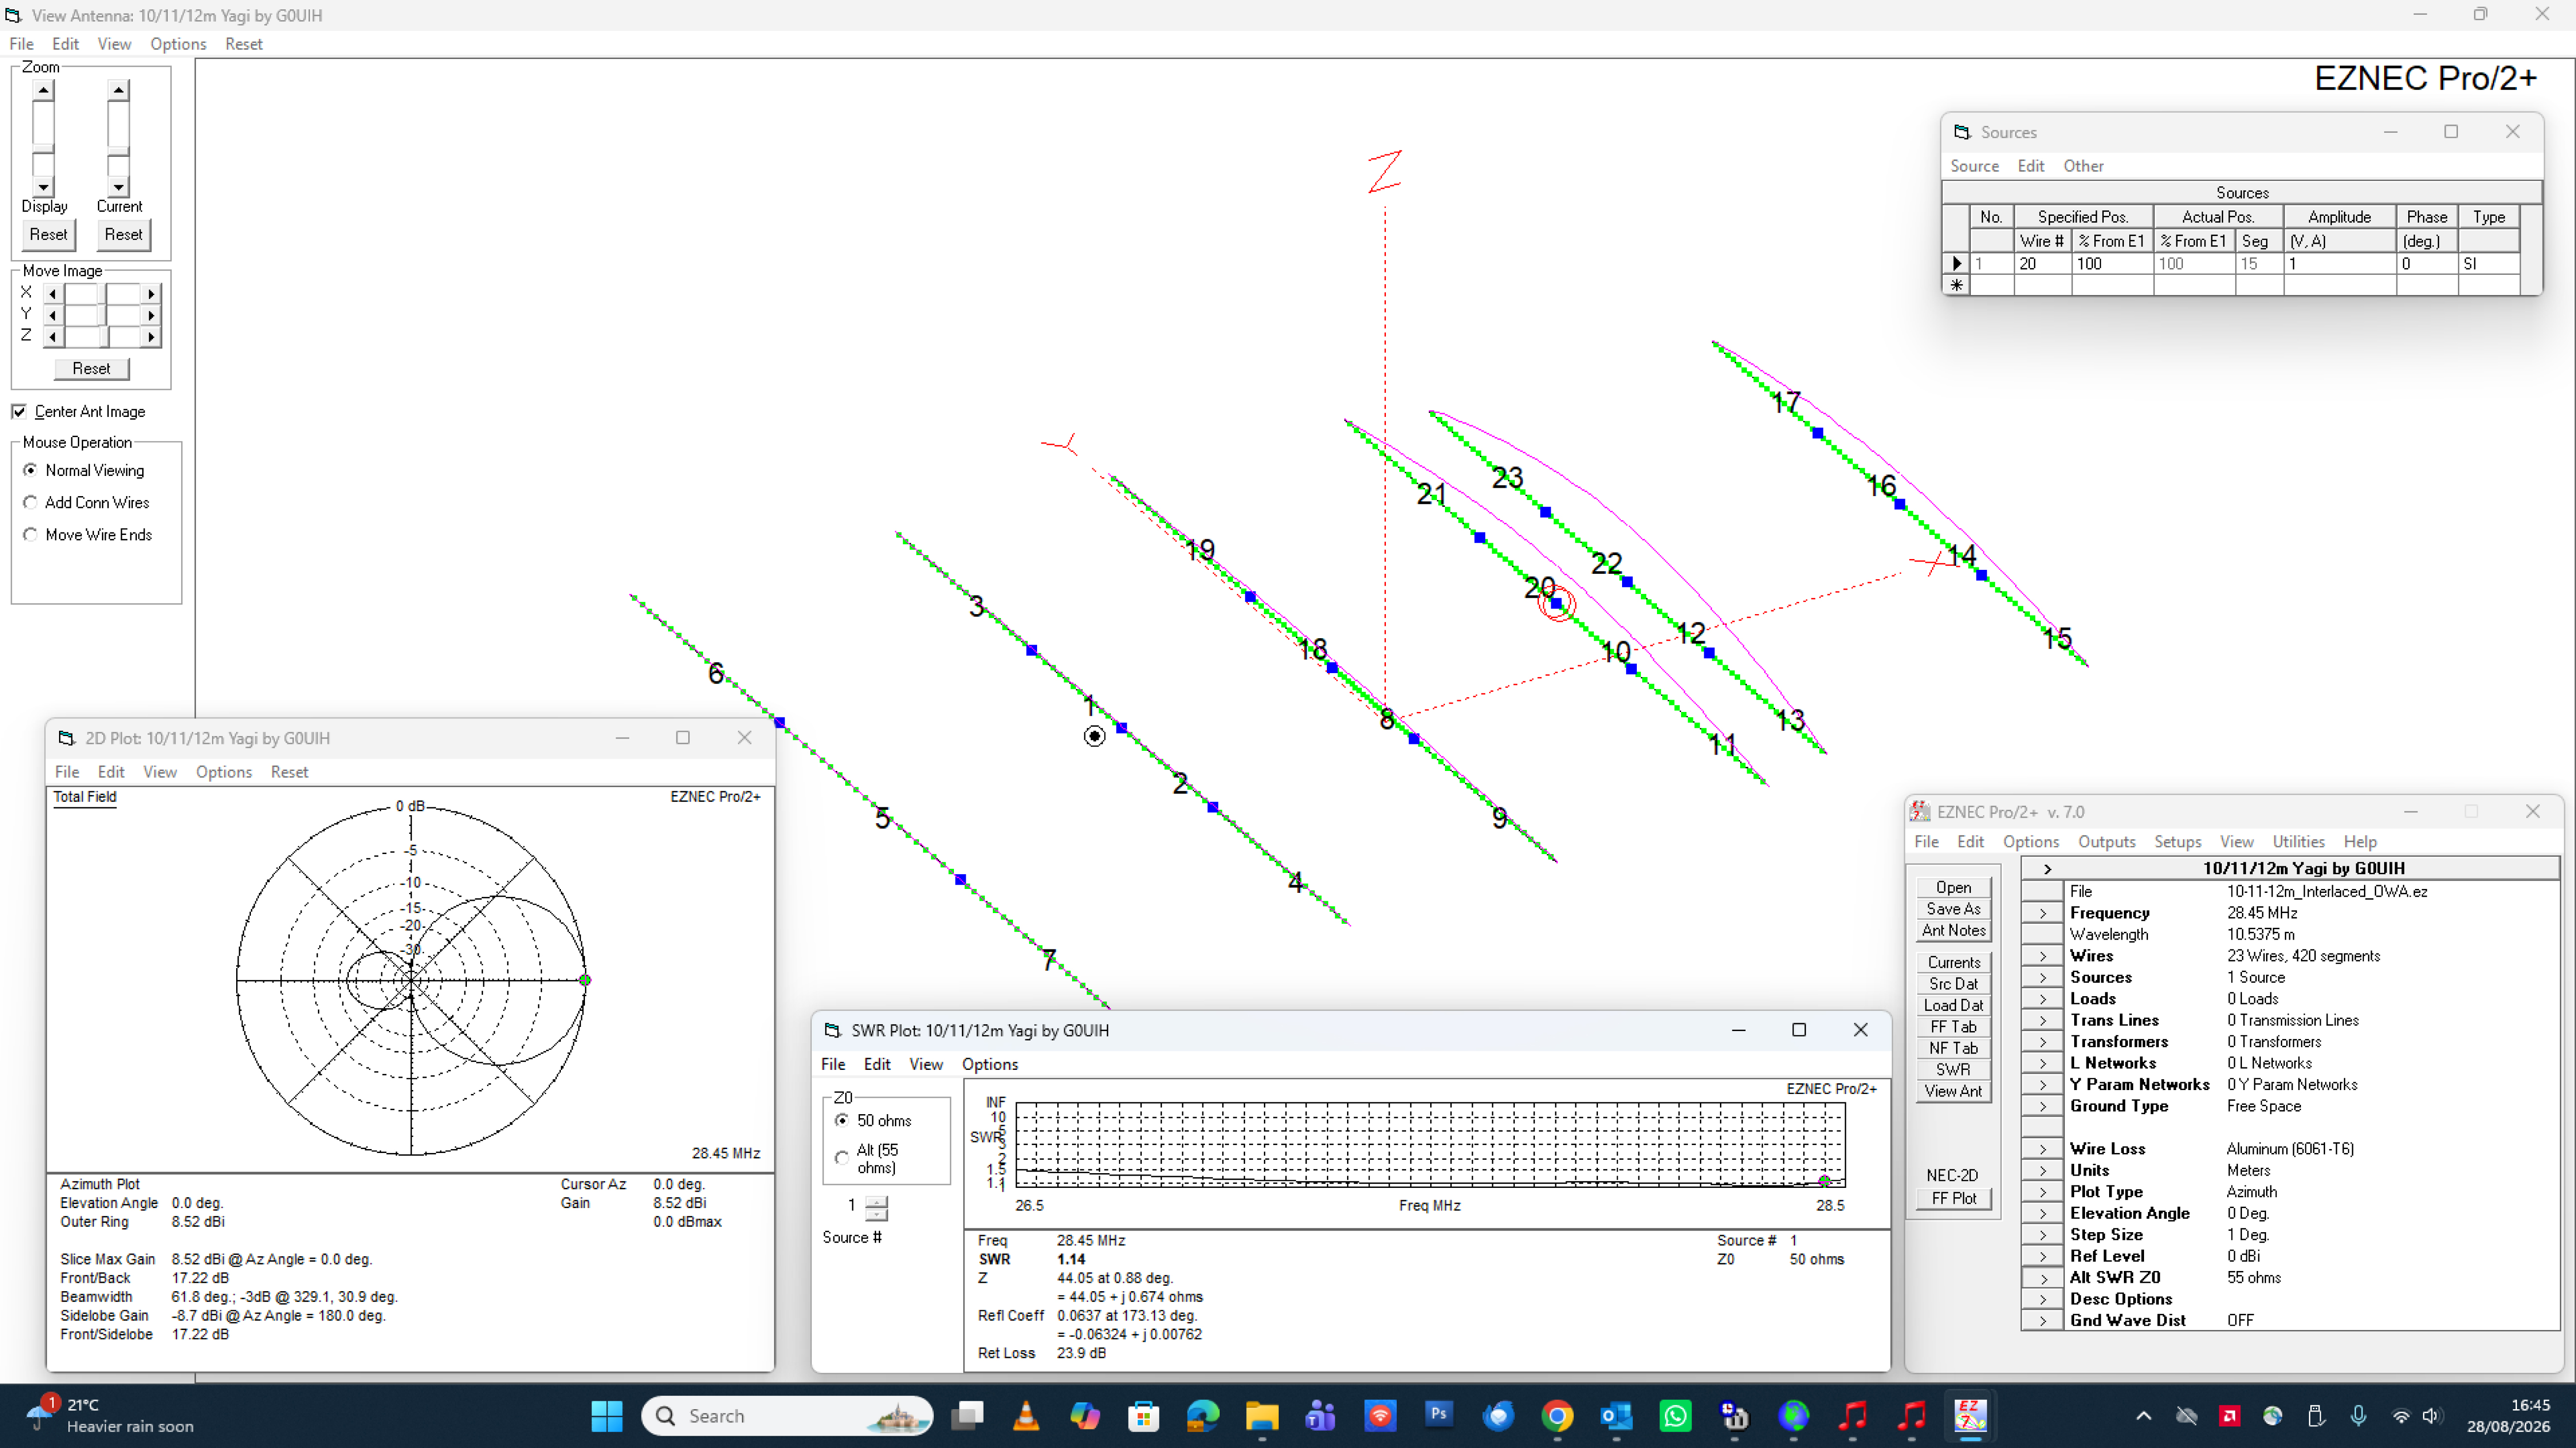
Task: Click the Windows Start button
Action: [607, 1415]
